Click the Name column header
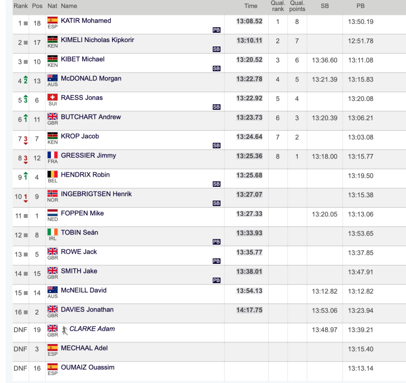This screenshot has width=406, height=383. tap(69, 6)
